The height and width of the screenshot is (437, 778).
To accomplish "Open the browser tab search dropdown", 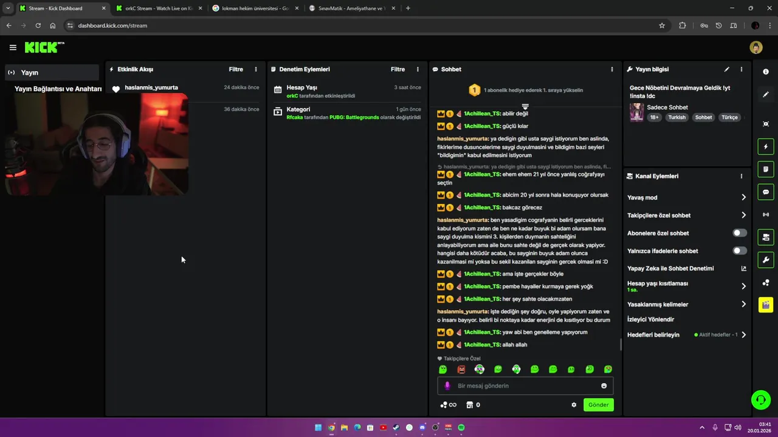I will pyautogui.click(x=7, y=8).
